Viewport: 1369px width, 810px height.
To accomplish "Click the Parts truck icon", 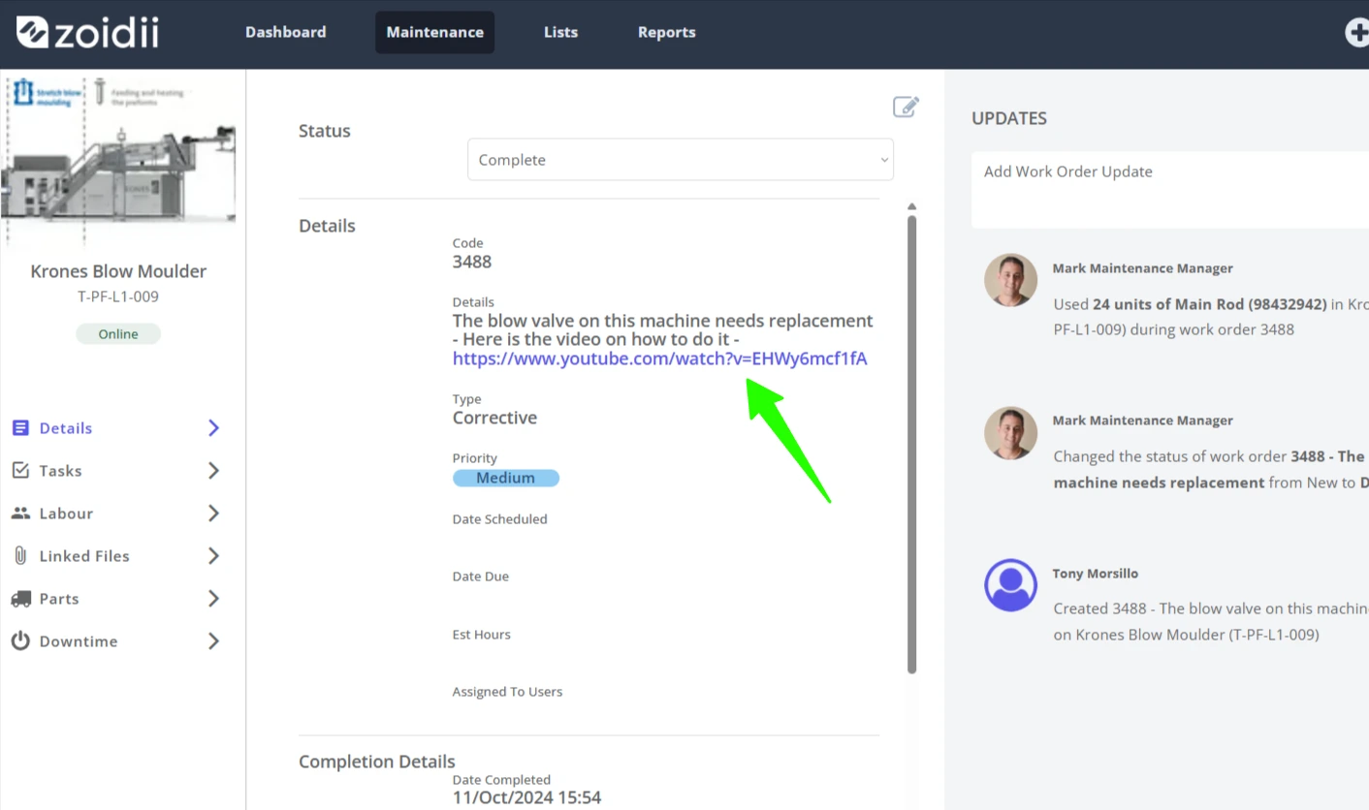I will 20,599.
